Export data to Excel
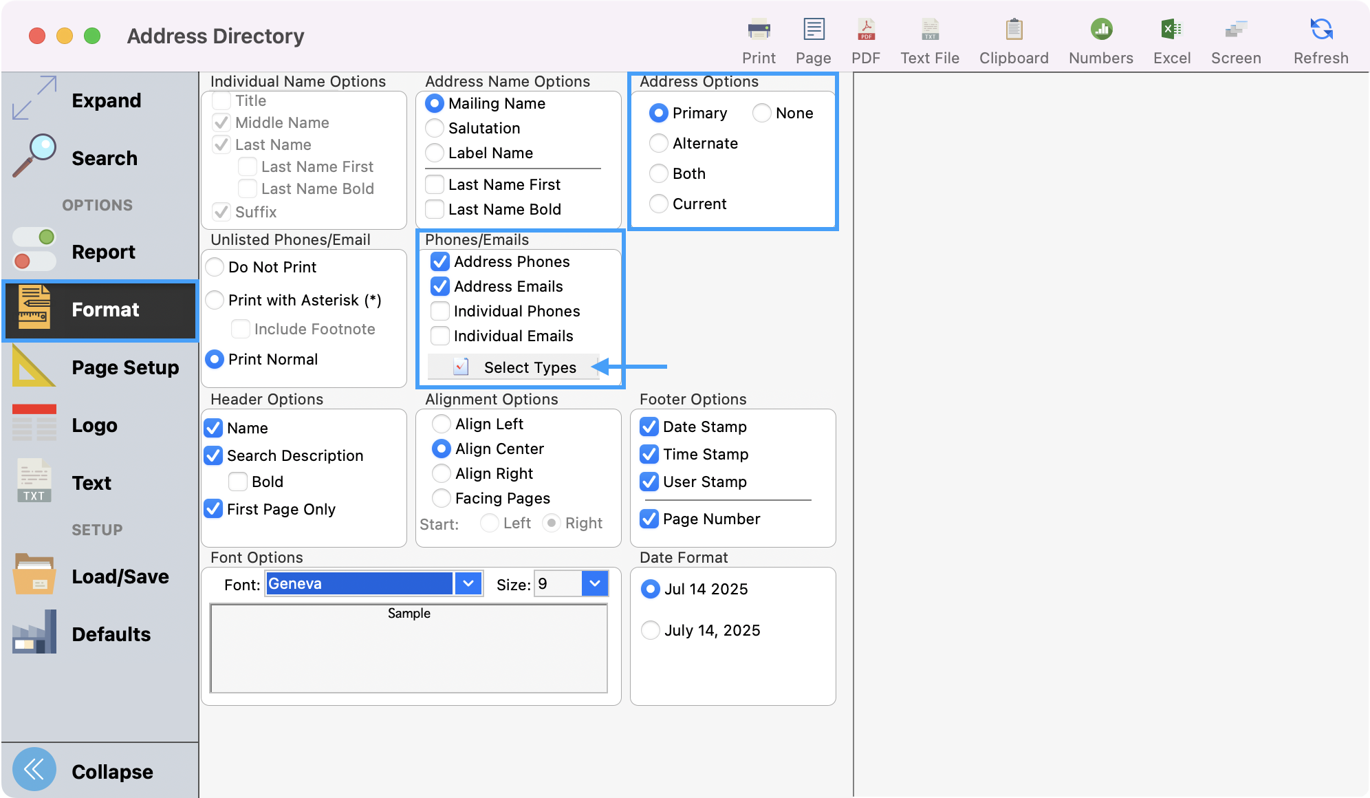The height and width of the screenshot is (798, 1370). [1172, 38]
